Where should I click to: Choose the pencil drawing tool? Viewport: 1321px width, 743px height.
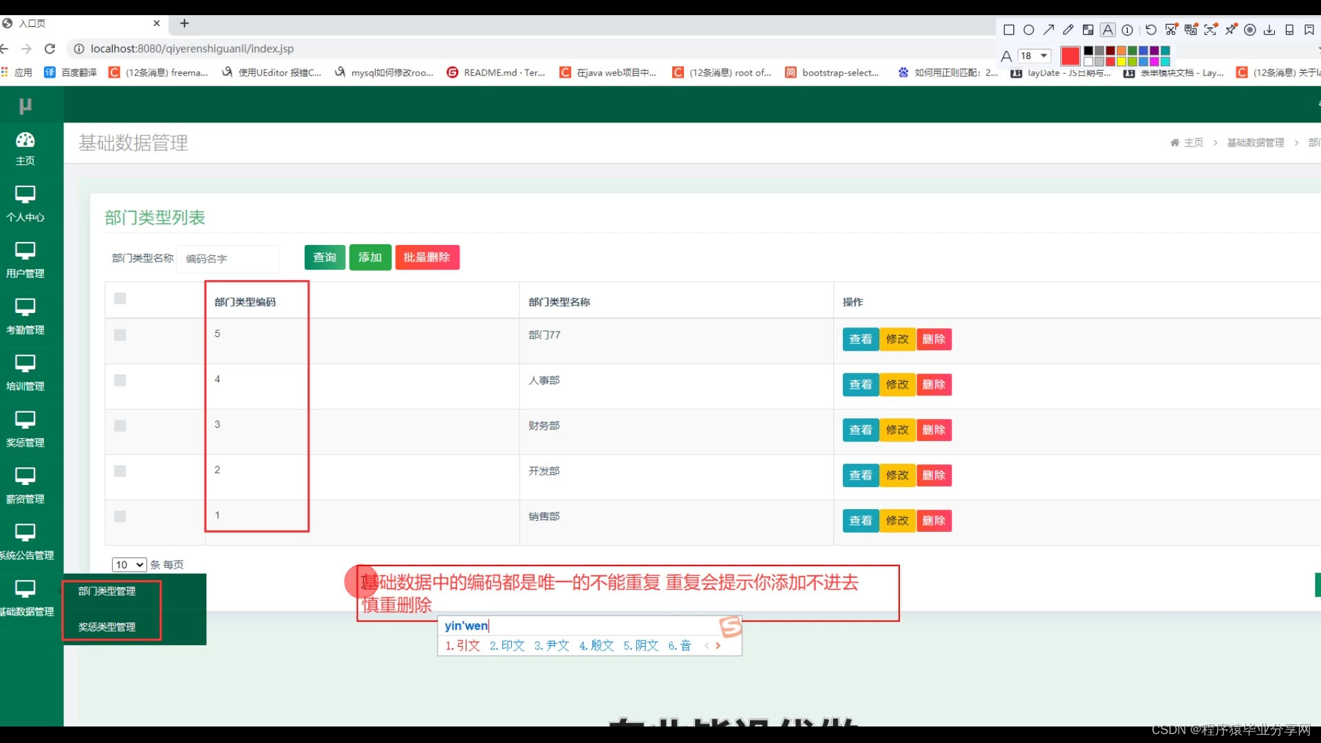point(1068,30)
